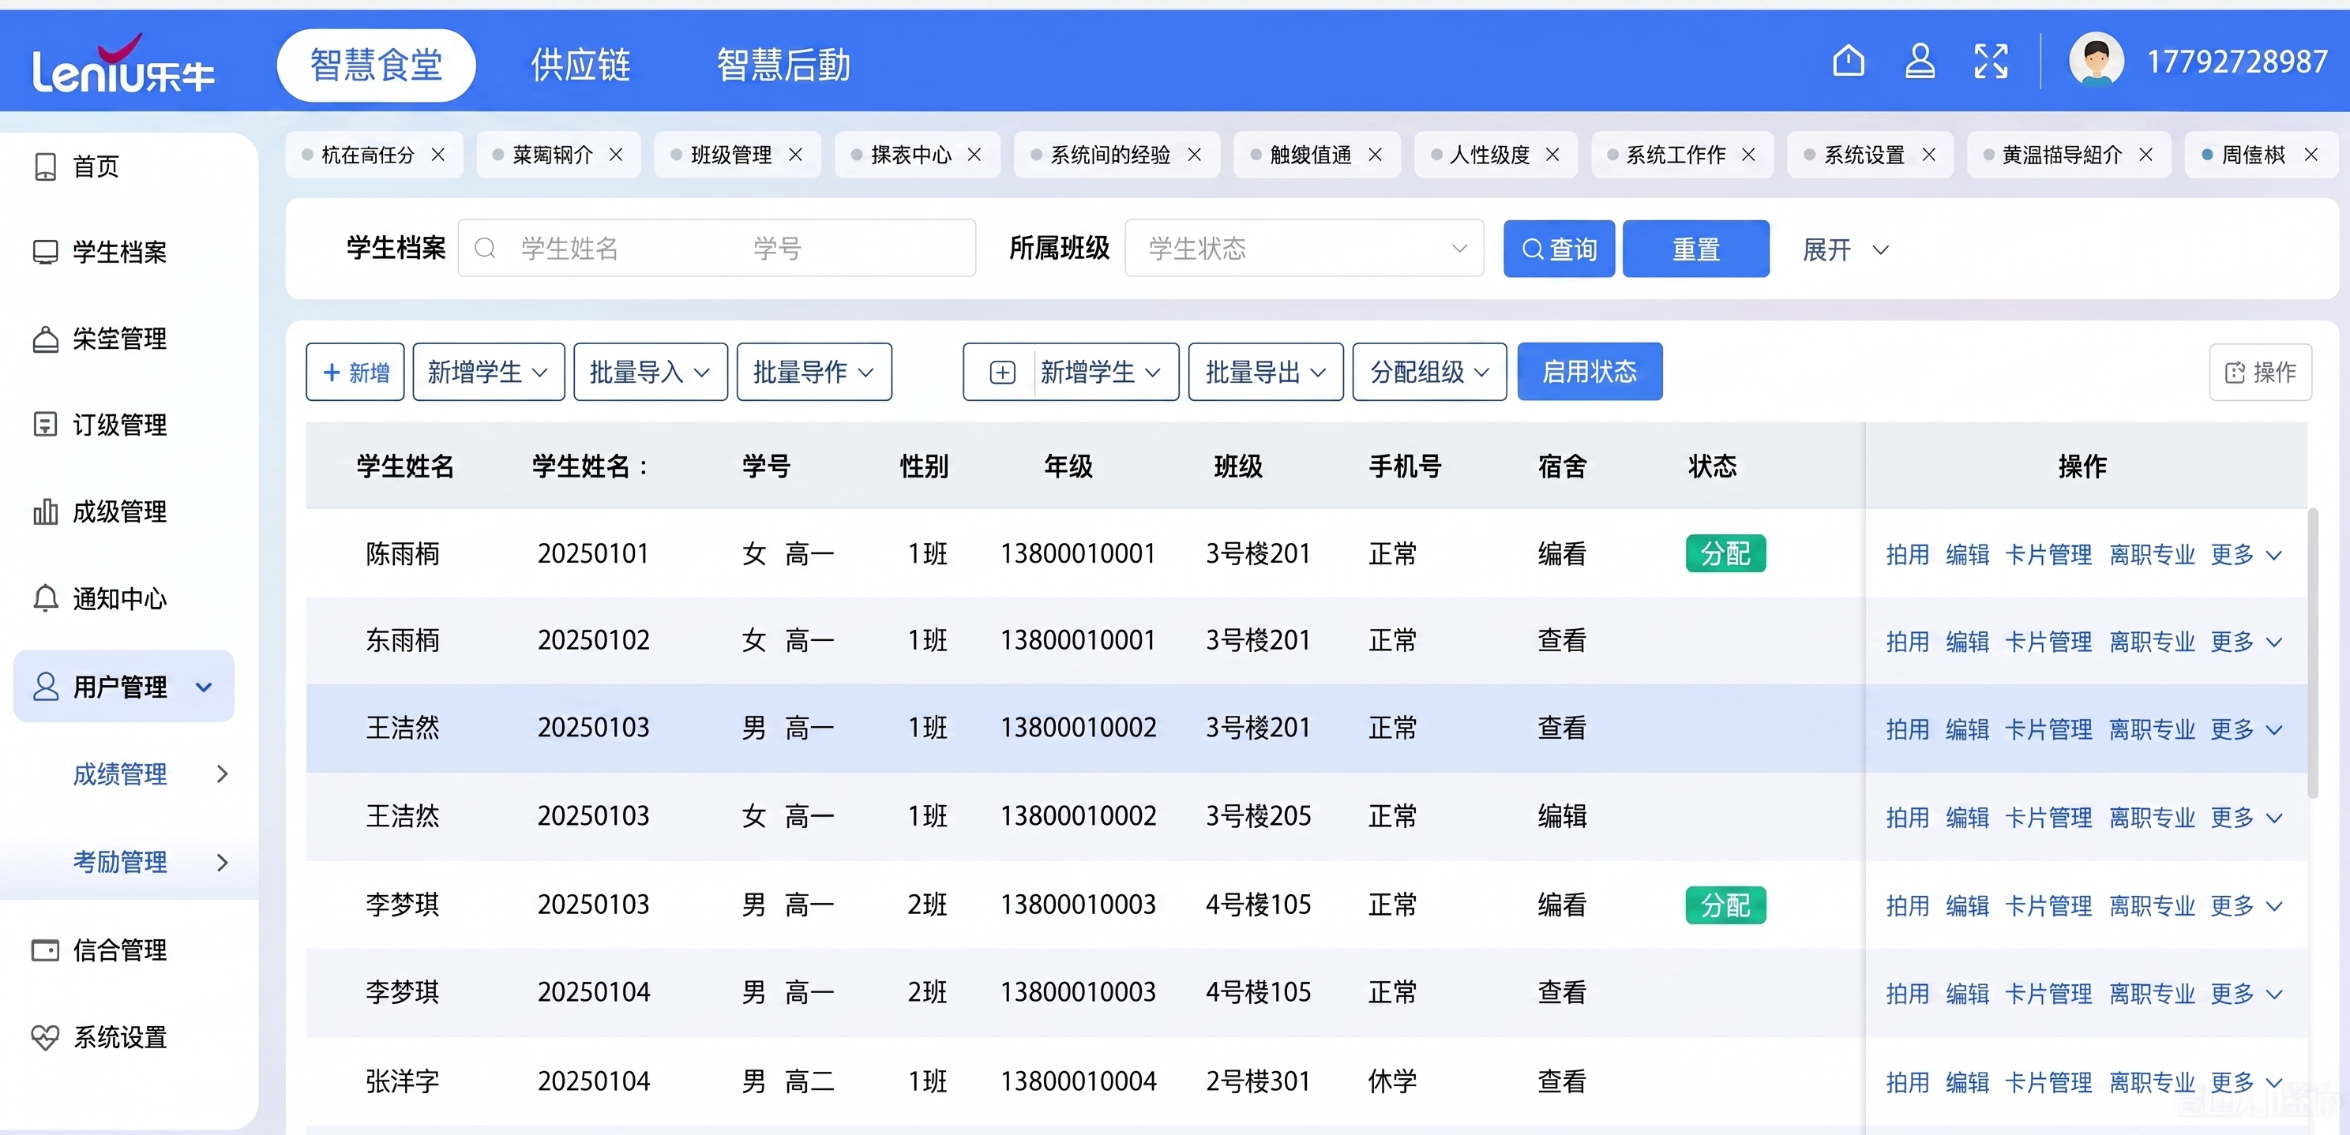This screenshot has height=1135, width=2350.
Task: Switch to the 供应链 top tab
Action: point(581,65)
